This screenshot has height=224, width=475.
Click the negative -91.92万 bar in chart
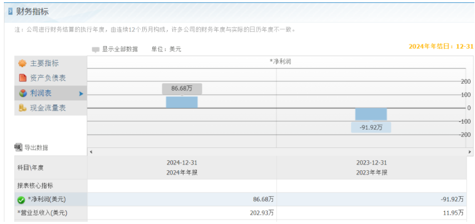click(371, 114)
